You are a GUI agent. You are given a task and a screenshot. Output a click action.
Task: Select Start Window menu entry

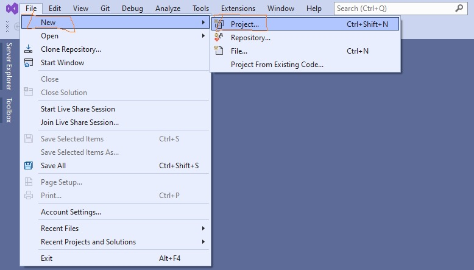pyautogui.click(x=115, y=63)
